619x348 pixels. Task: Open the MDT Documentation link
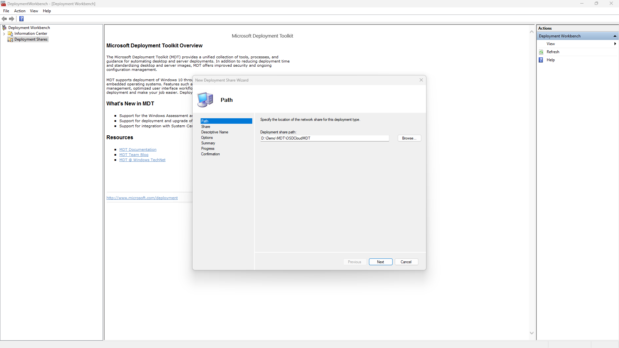pyautogui.click(x=138, y=150)
